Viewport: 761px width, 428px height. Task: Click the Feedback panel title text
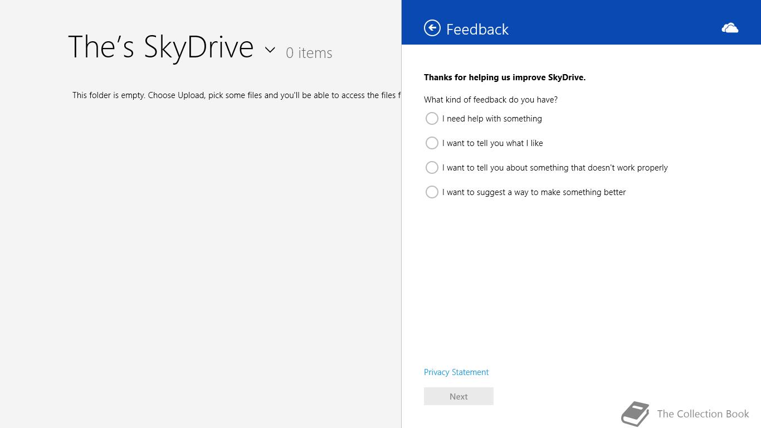[477, 29]
